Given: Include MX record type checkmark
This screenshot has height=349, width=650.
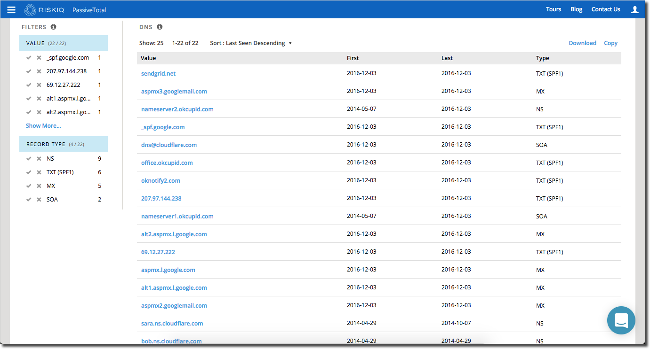Looking at the screenshot, I should point(29,186).
